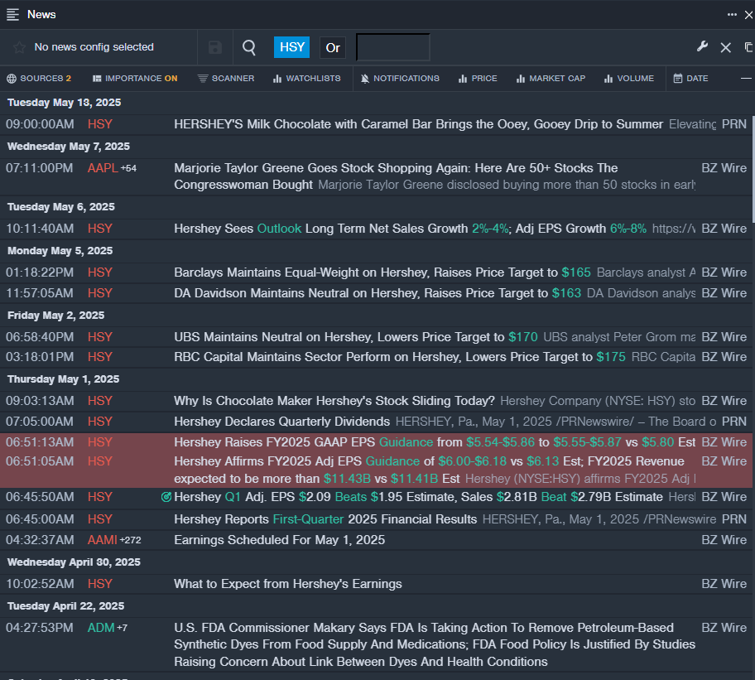This screenshot has width=755, height=680.
Task: Open the Sources 2 filter
Action: click(39, 79)
